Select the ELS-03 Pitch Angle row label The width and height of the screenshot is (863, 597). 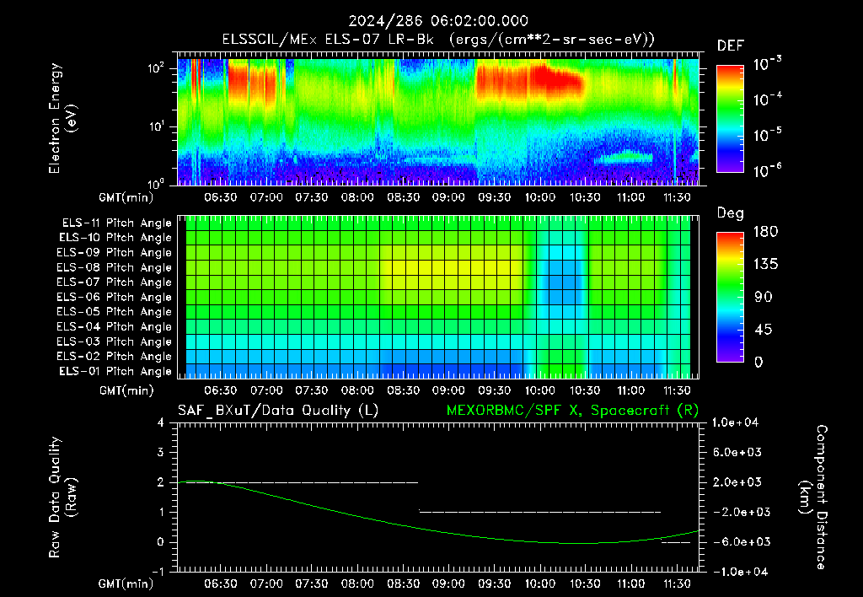tap(115, 342)
